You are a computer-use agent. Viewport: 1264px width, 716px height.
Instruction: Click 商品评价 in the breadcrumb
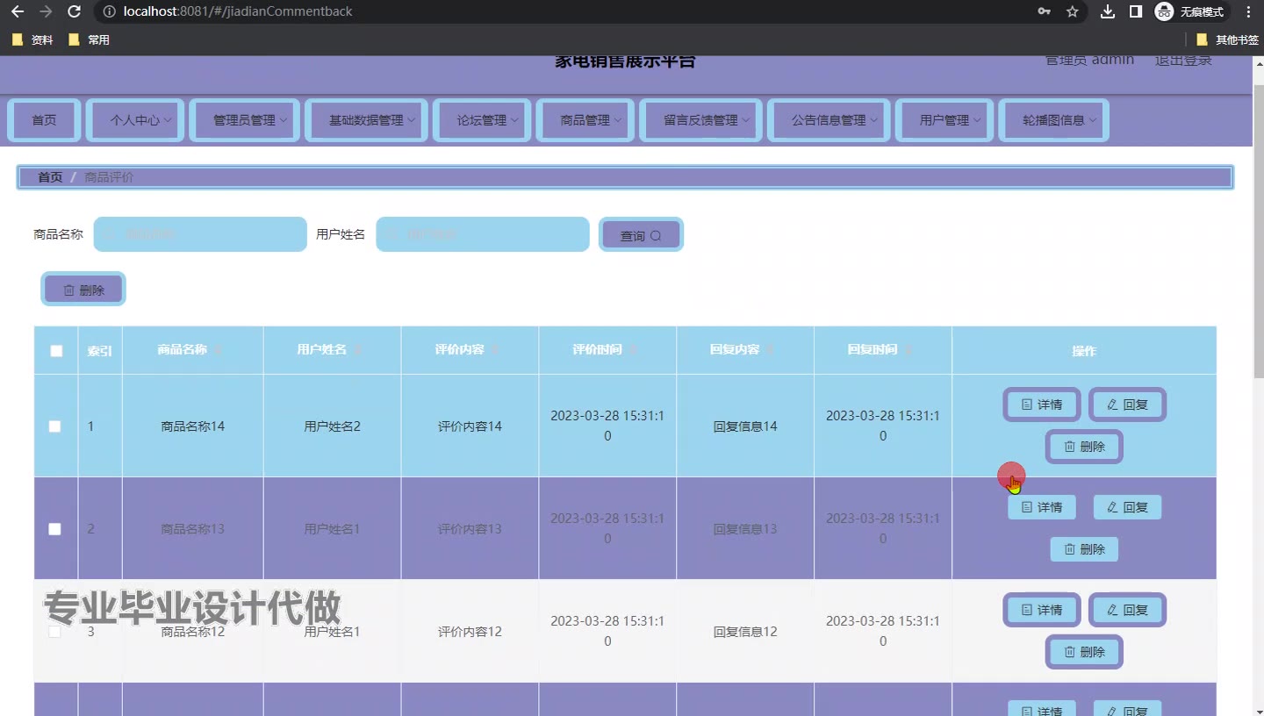click(x=109, y=177)
